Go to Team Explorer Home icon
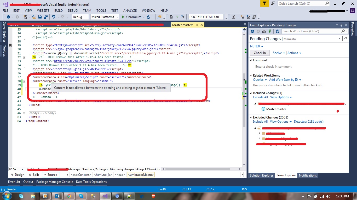Screen dimensions: 357x200 point(264,31)
